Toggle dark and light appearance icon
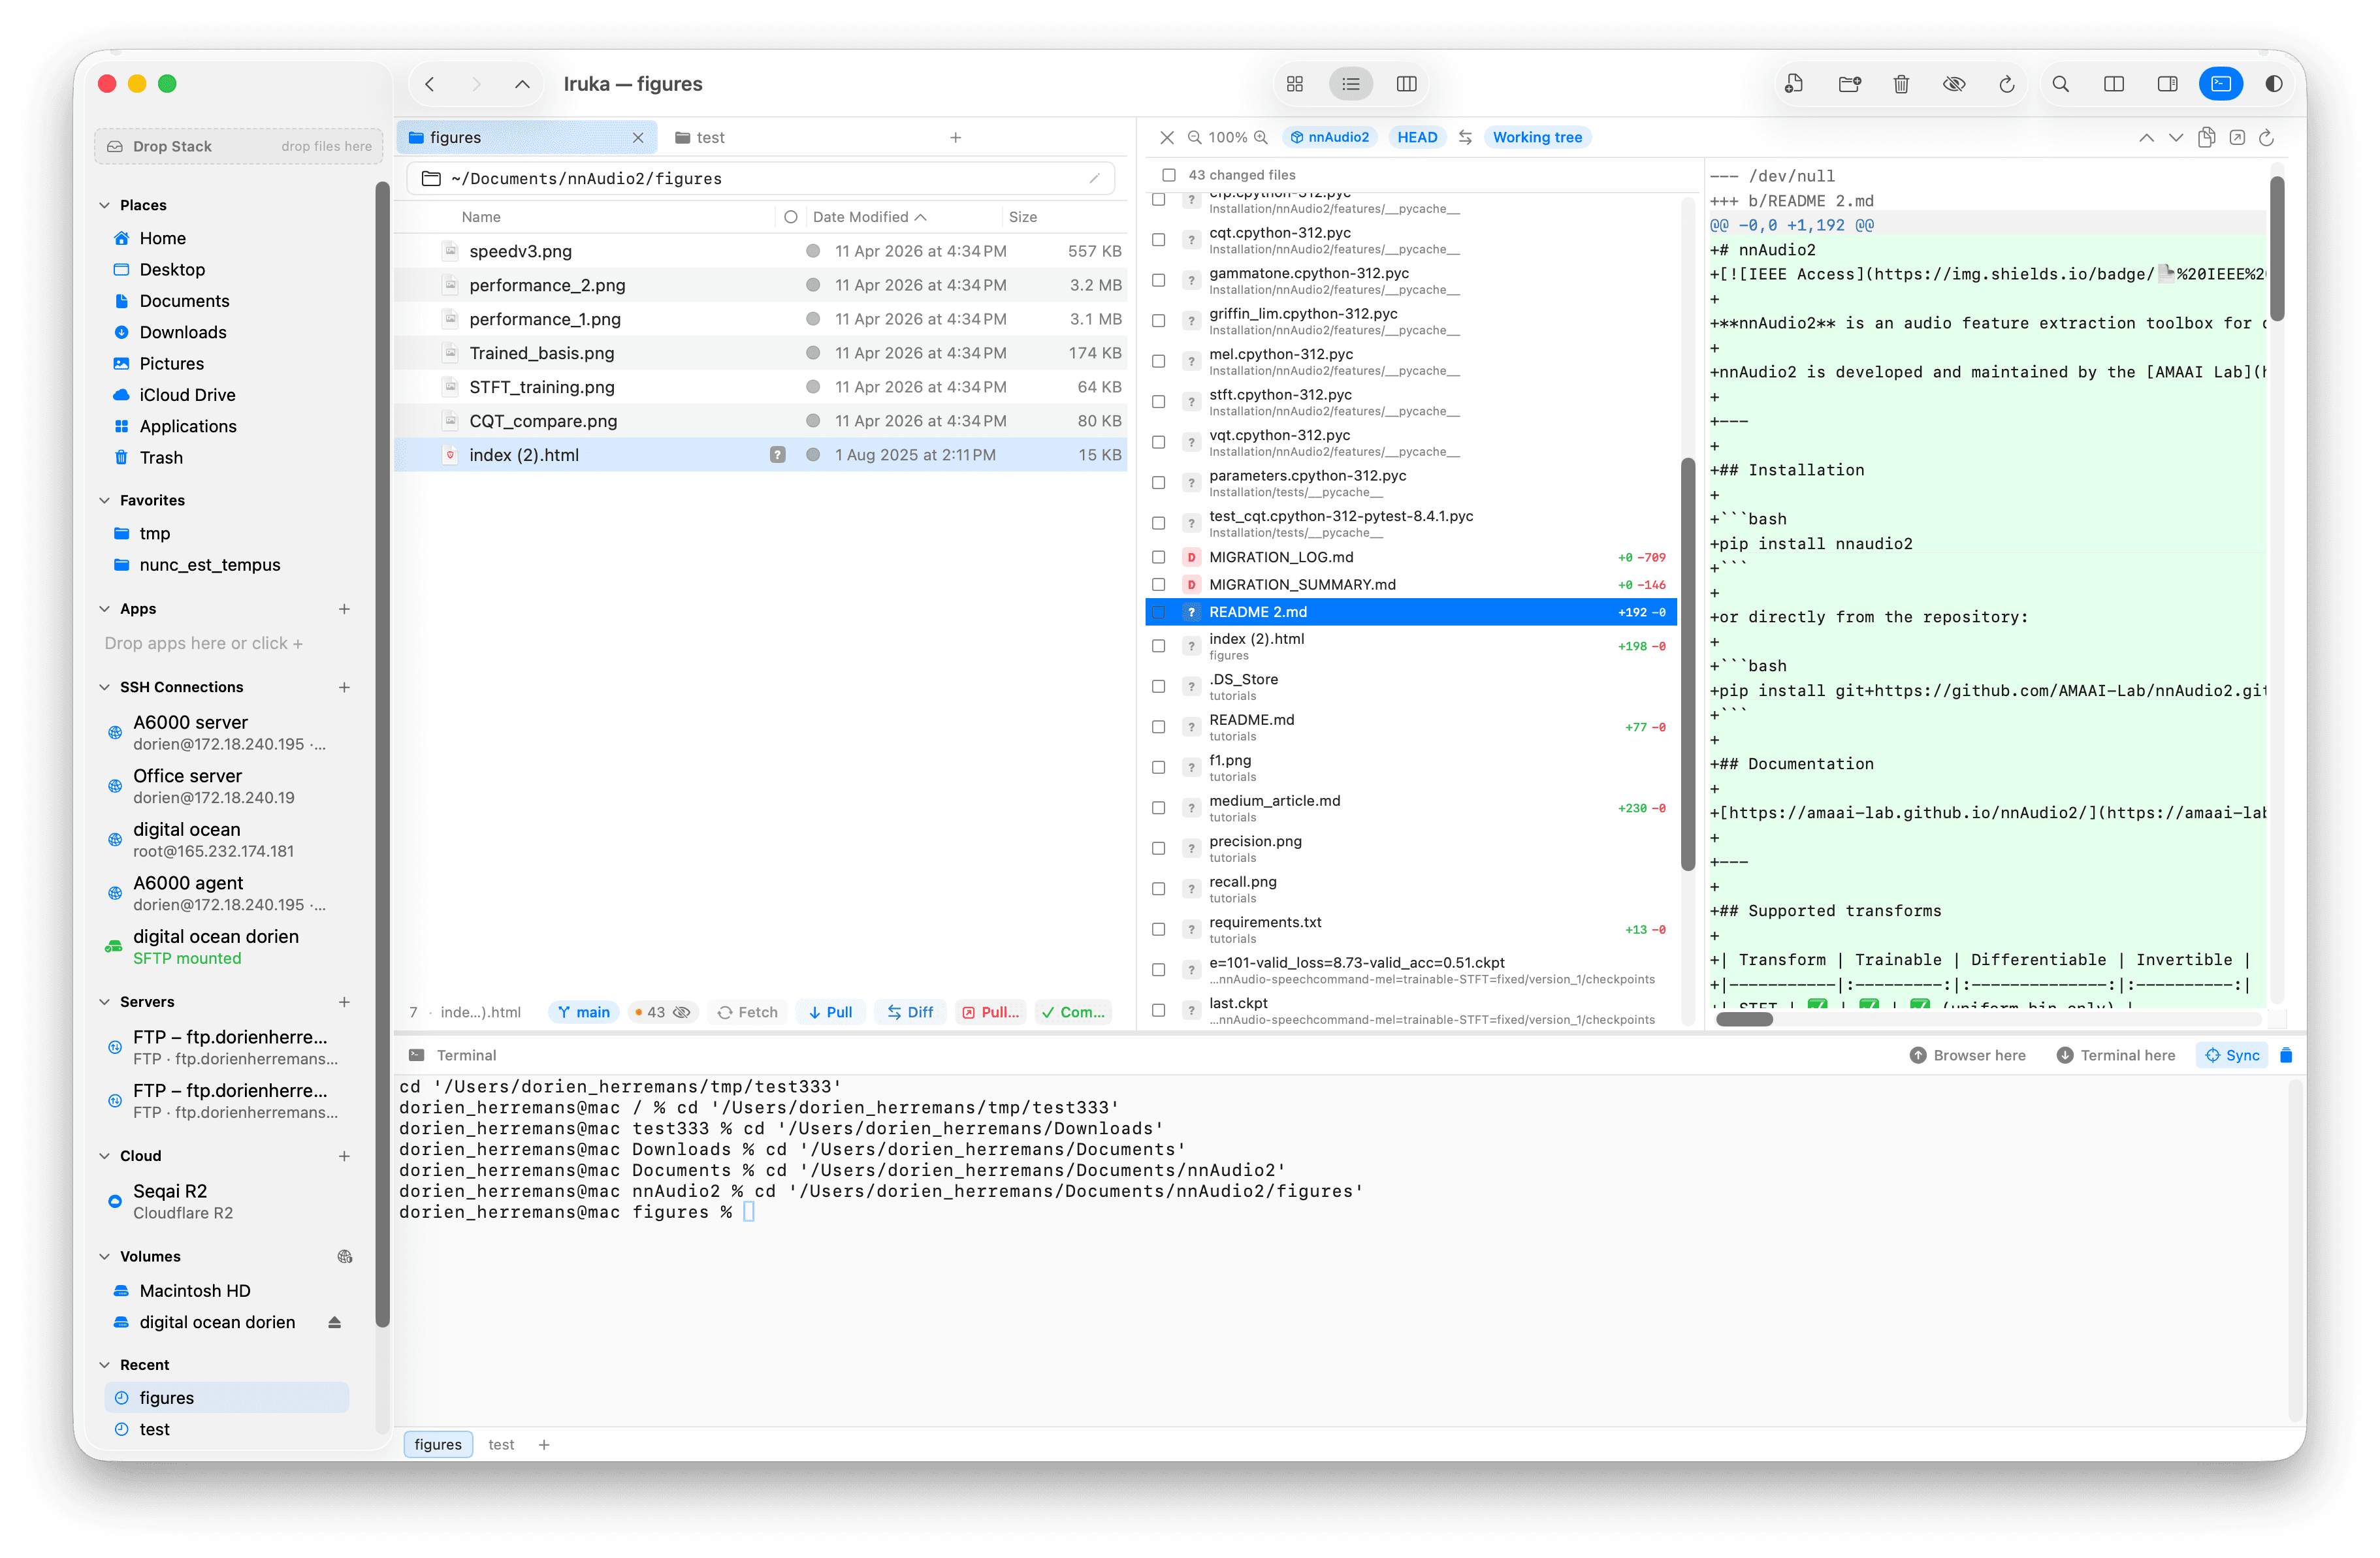This screenshot has height=1558, width=2380. [2273, 84]
